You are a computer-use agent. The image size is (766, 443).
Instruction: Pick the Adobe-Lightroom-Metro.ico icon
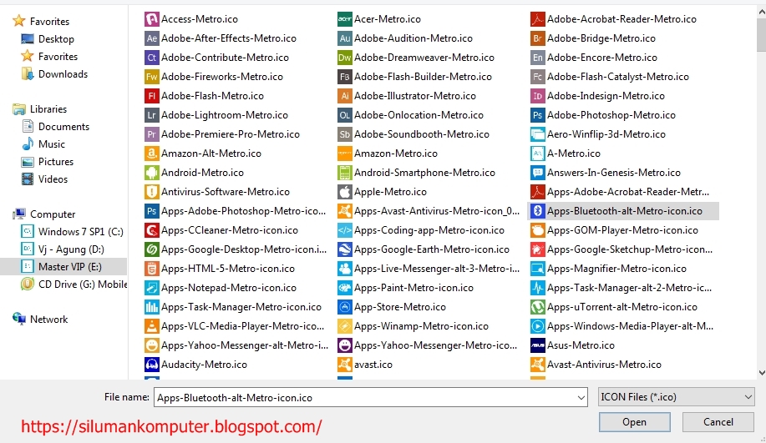click(x=151, y=115)
